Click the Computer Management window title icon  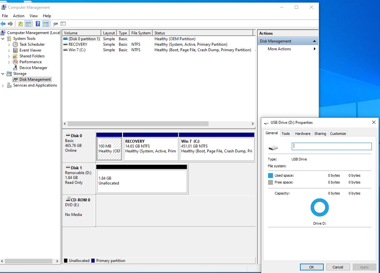[4, 7]
